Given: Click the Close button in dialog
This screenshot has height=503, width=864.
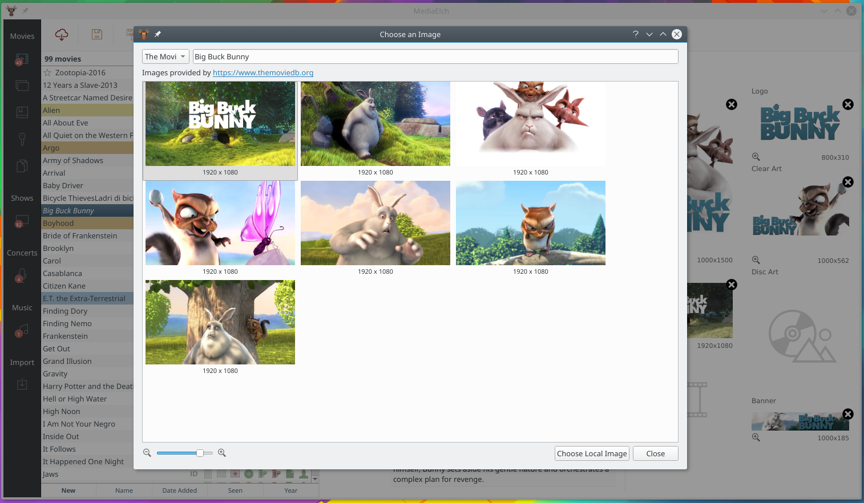Looking at the screenshot, I should (x=656, y=453).
